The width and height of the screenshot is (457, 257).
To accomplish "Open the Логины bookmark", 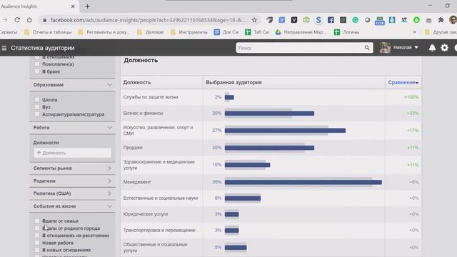I will (x=346, y=32).
